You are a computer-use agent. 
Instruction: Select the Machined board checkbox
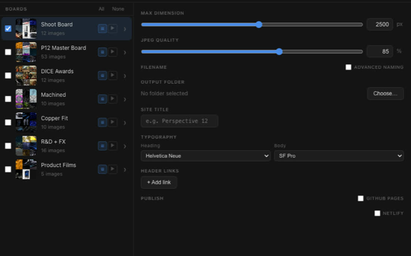[x=8, y=99]
